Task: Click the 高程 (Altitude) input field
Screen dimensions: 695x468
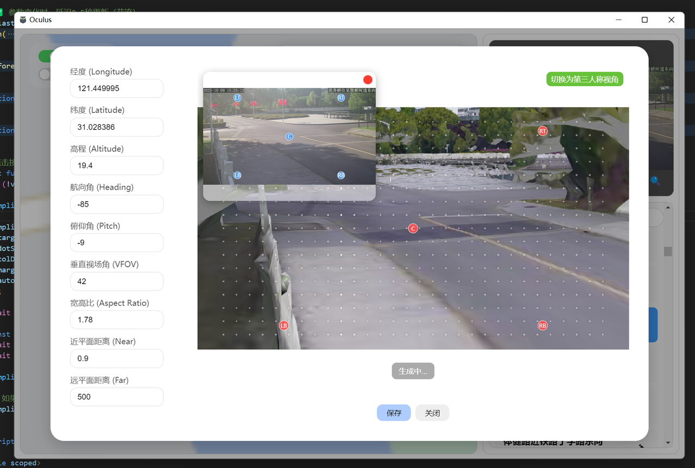Action: [117, 165]
